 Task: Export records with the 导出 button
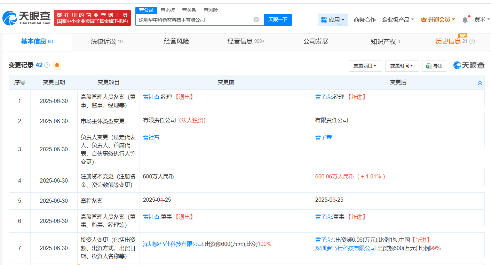435,66
